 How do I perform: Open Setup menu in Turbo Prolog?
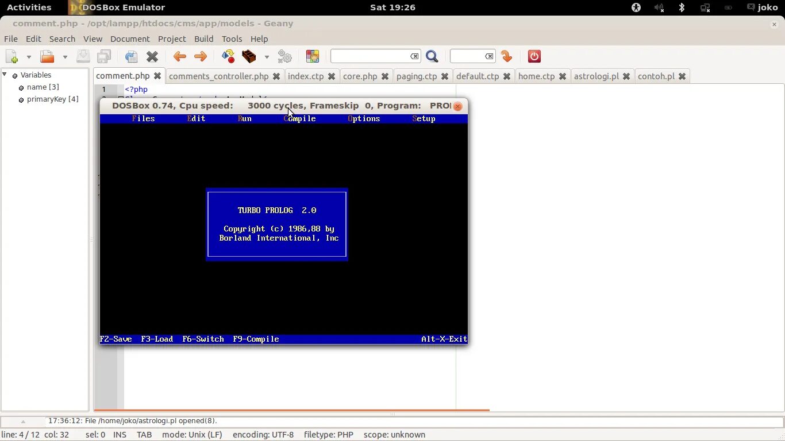coord(424,119)
